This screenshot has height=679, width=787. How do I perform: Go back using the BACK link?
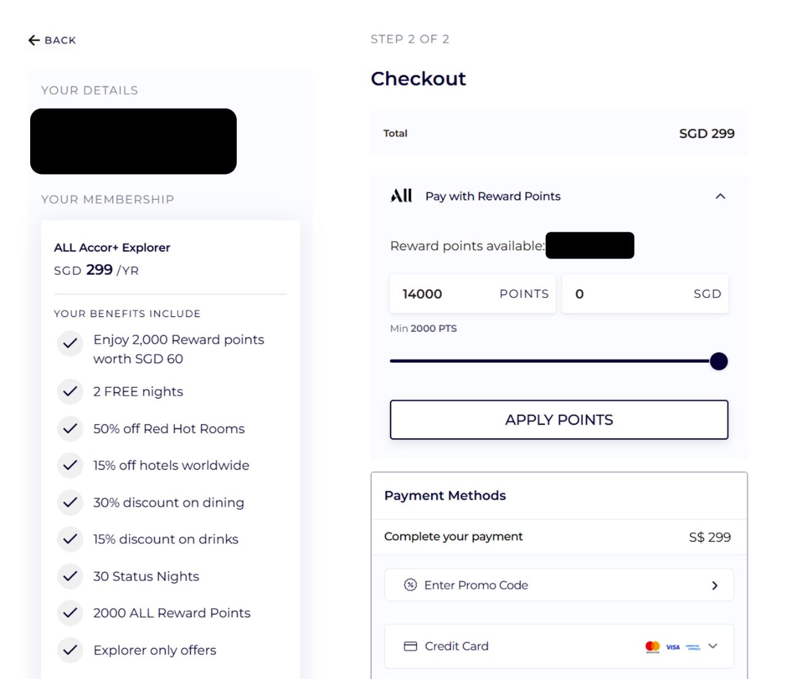point(60,41)
